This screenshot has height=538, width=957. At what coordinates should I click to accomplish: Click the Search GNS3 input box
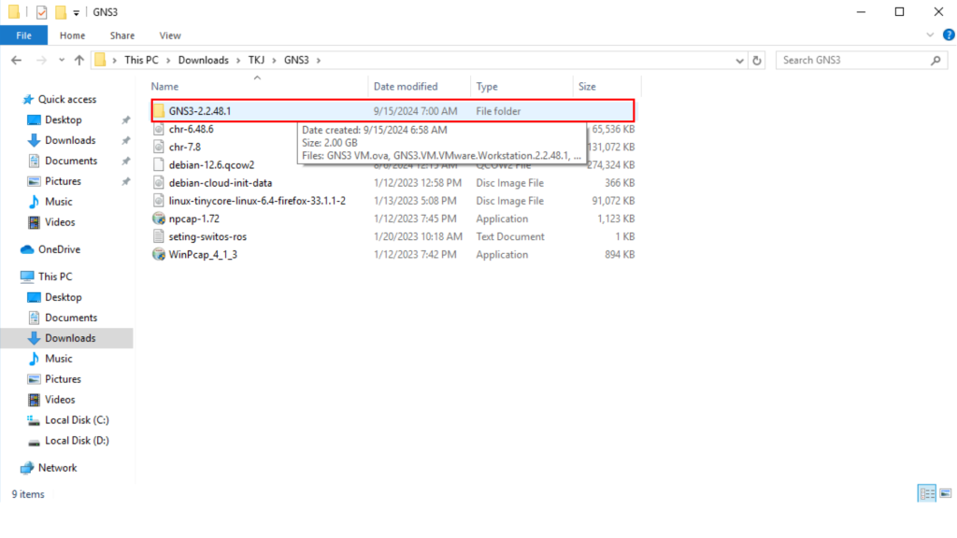852,60
